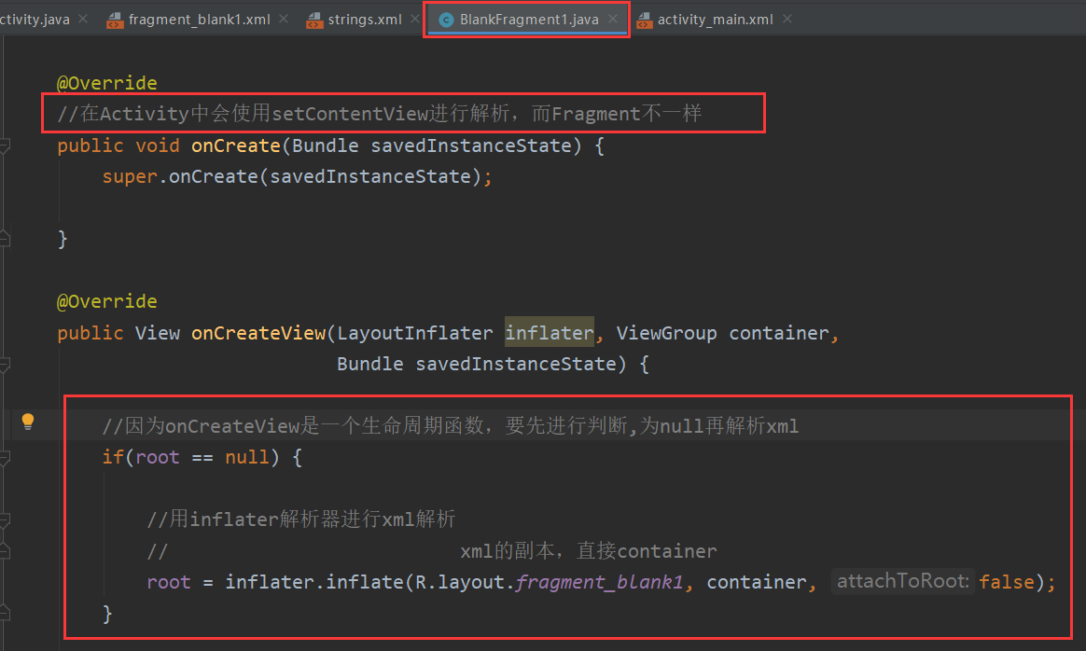Screen dimensions: 1086x651
Task: Click the comment 用inflater解析器进行xml解析
Action: pos(301,519)
